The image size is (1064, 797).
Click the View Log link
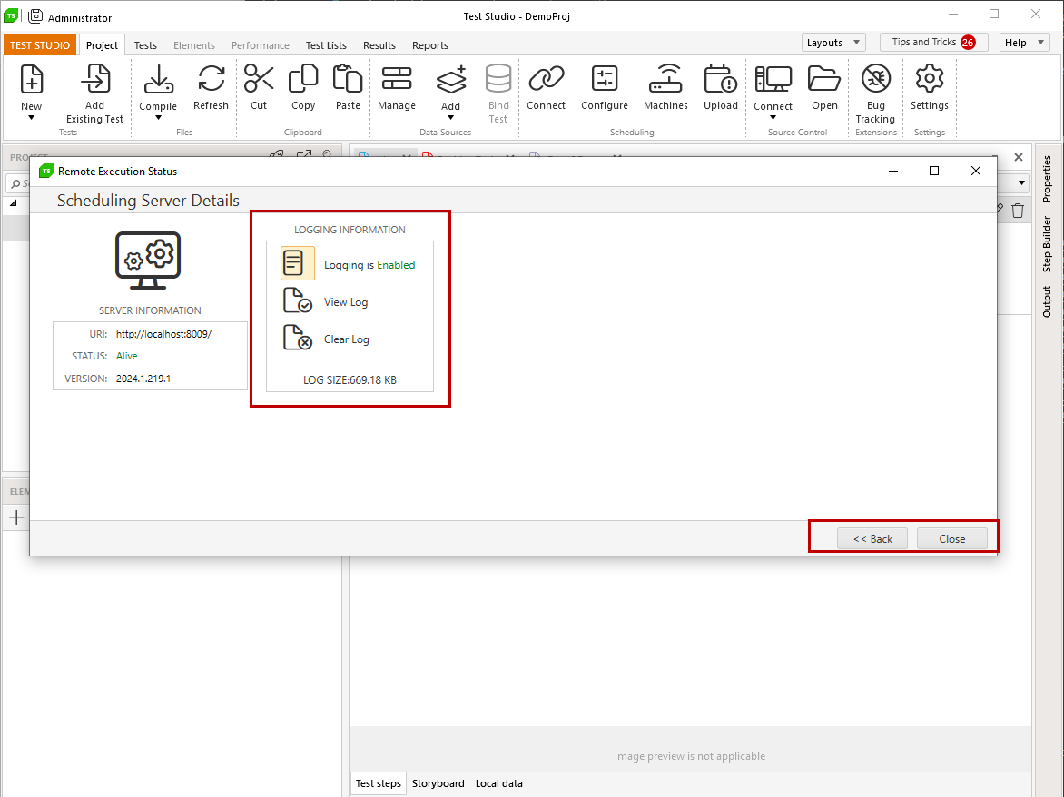coord(346,302)
